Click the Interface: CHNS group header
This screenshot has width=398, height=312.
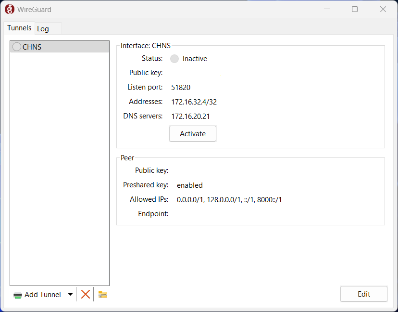[145, 45]
